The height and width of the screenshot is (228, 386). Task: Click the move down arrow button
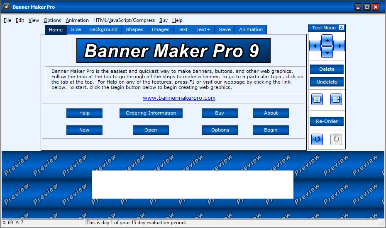tap(327, 52)
